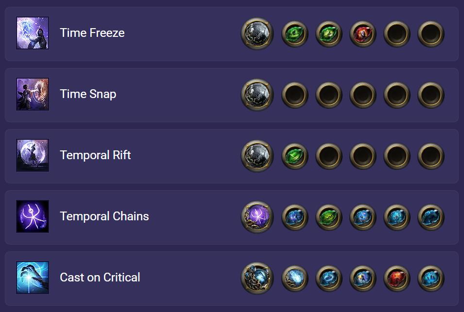This screenshot has width=464, height=312.
Task: Click the green support gem in Temporal Chains row
Action: (329, 217)
